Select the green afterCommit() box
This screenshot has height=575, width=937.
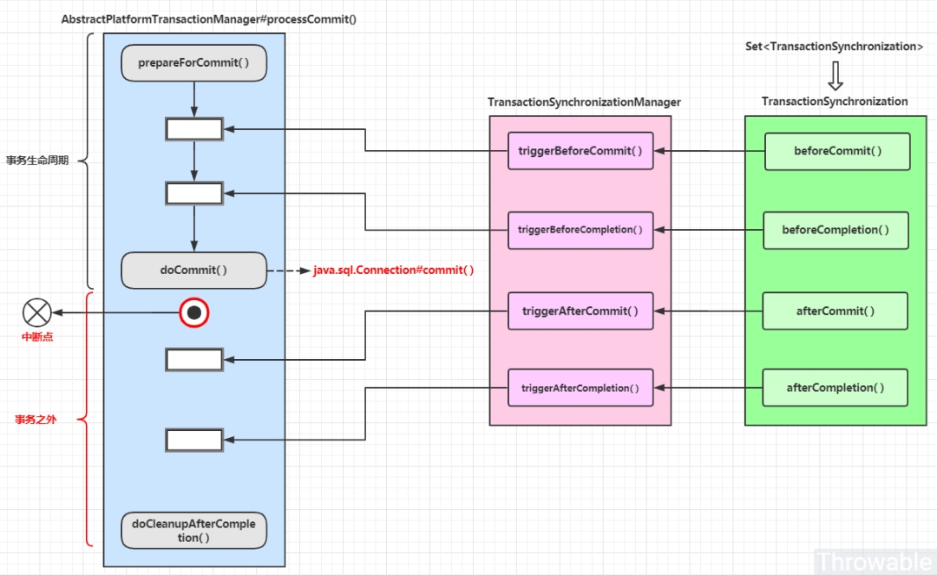(835, 310)
